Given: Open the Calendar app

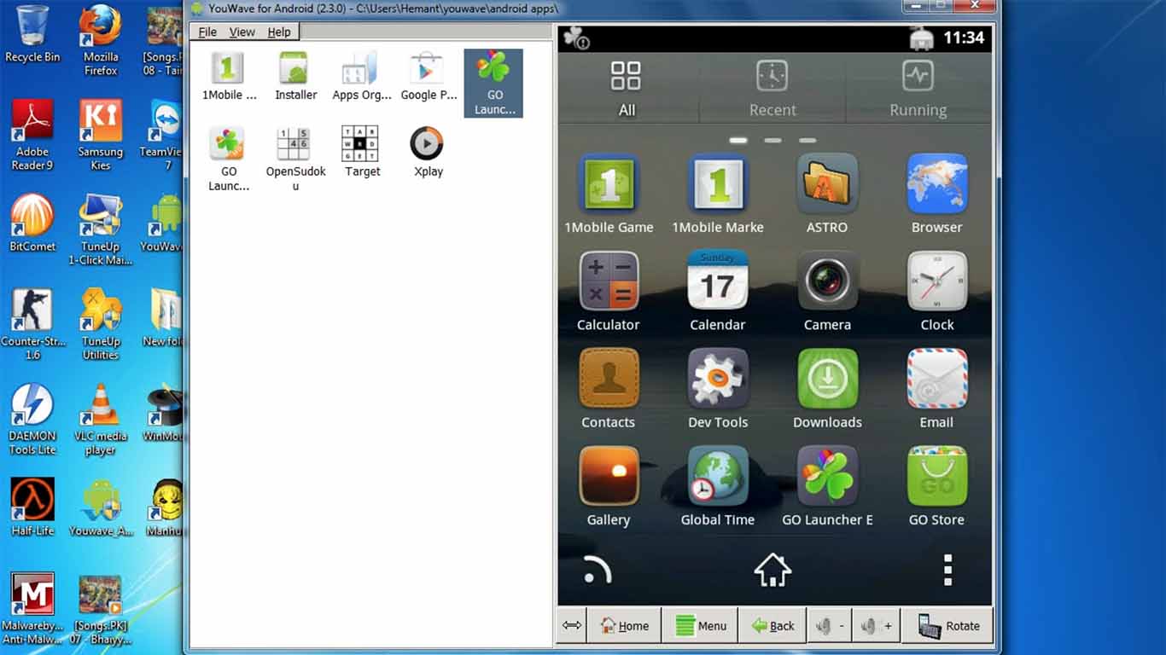Looking at the screenshot, I should (x=718, y=292).
